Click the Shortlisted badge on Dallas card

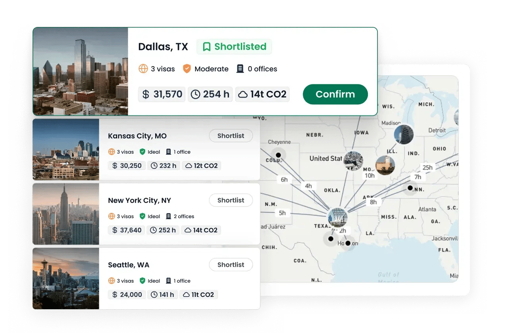(x=234, y=46)
